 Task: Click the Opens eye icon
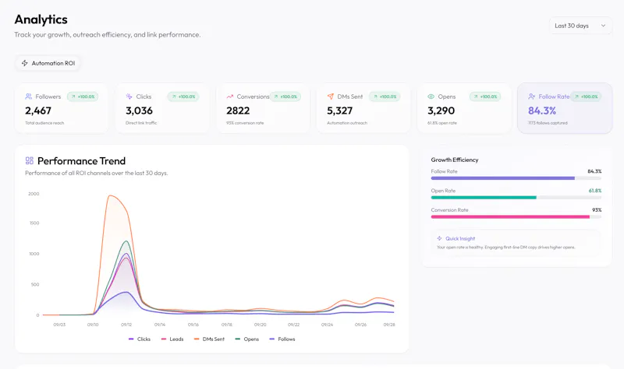pos(431,97)
